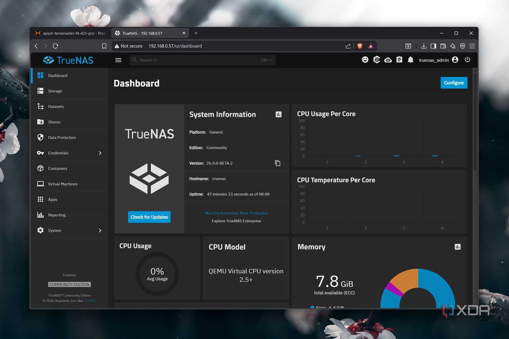Close the TrueNAS browser tab

tap(184, 33)
